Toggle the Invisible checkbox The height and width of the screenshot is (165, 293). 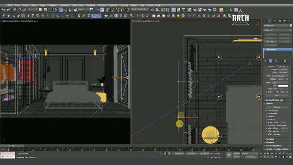coord(266,116)
